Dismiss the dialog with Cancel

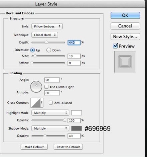pos(125,26)
